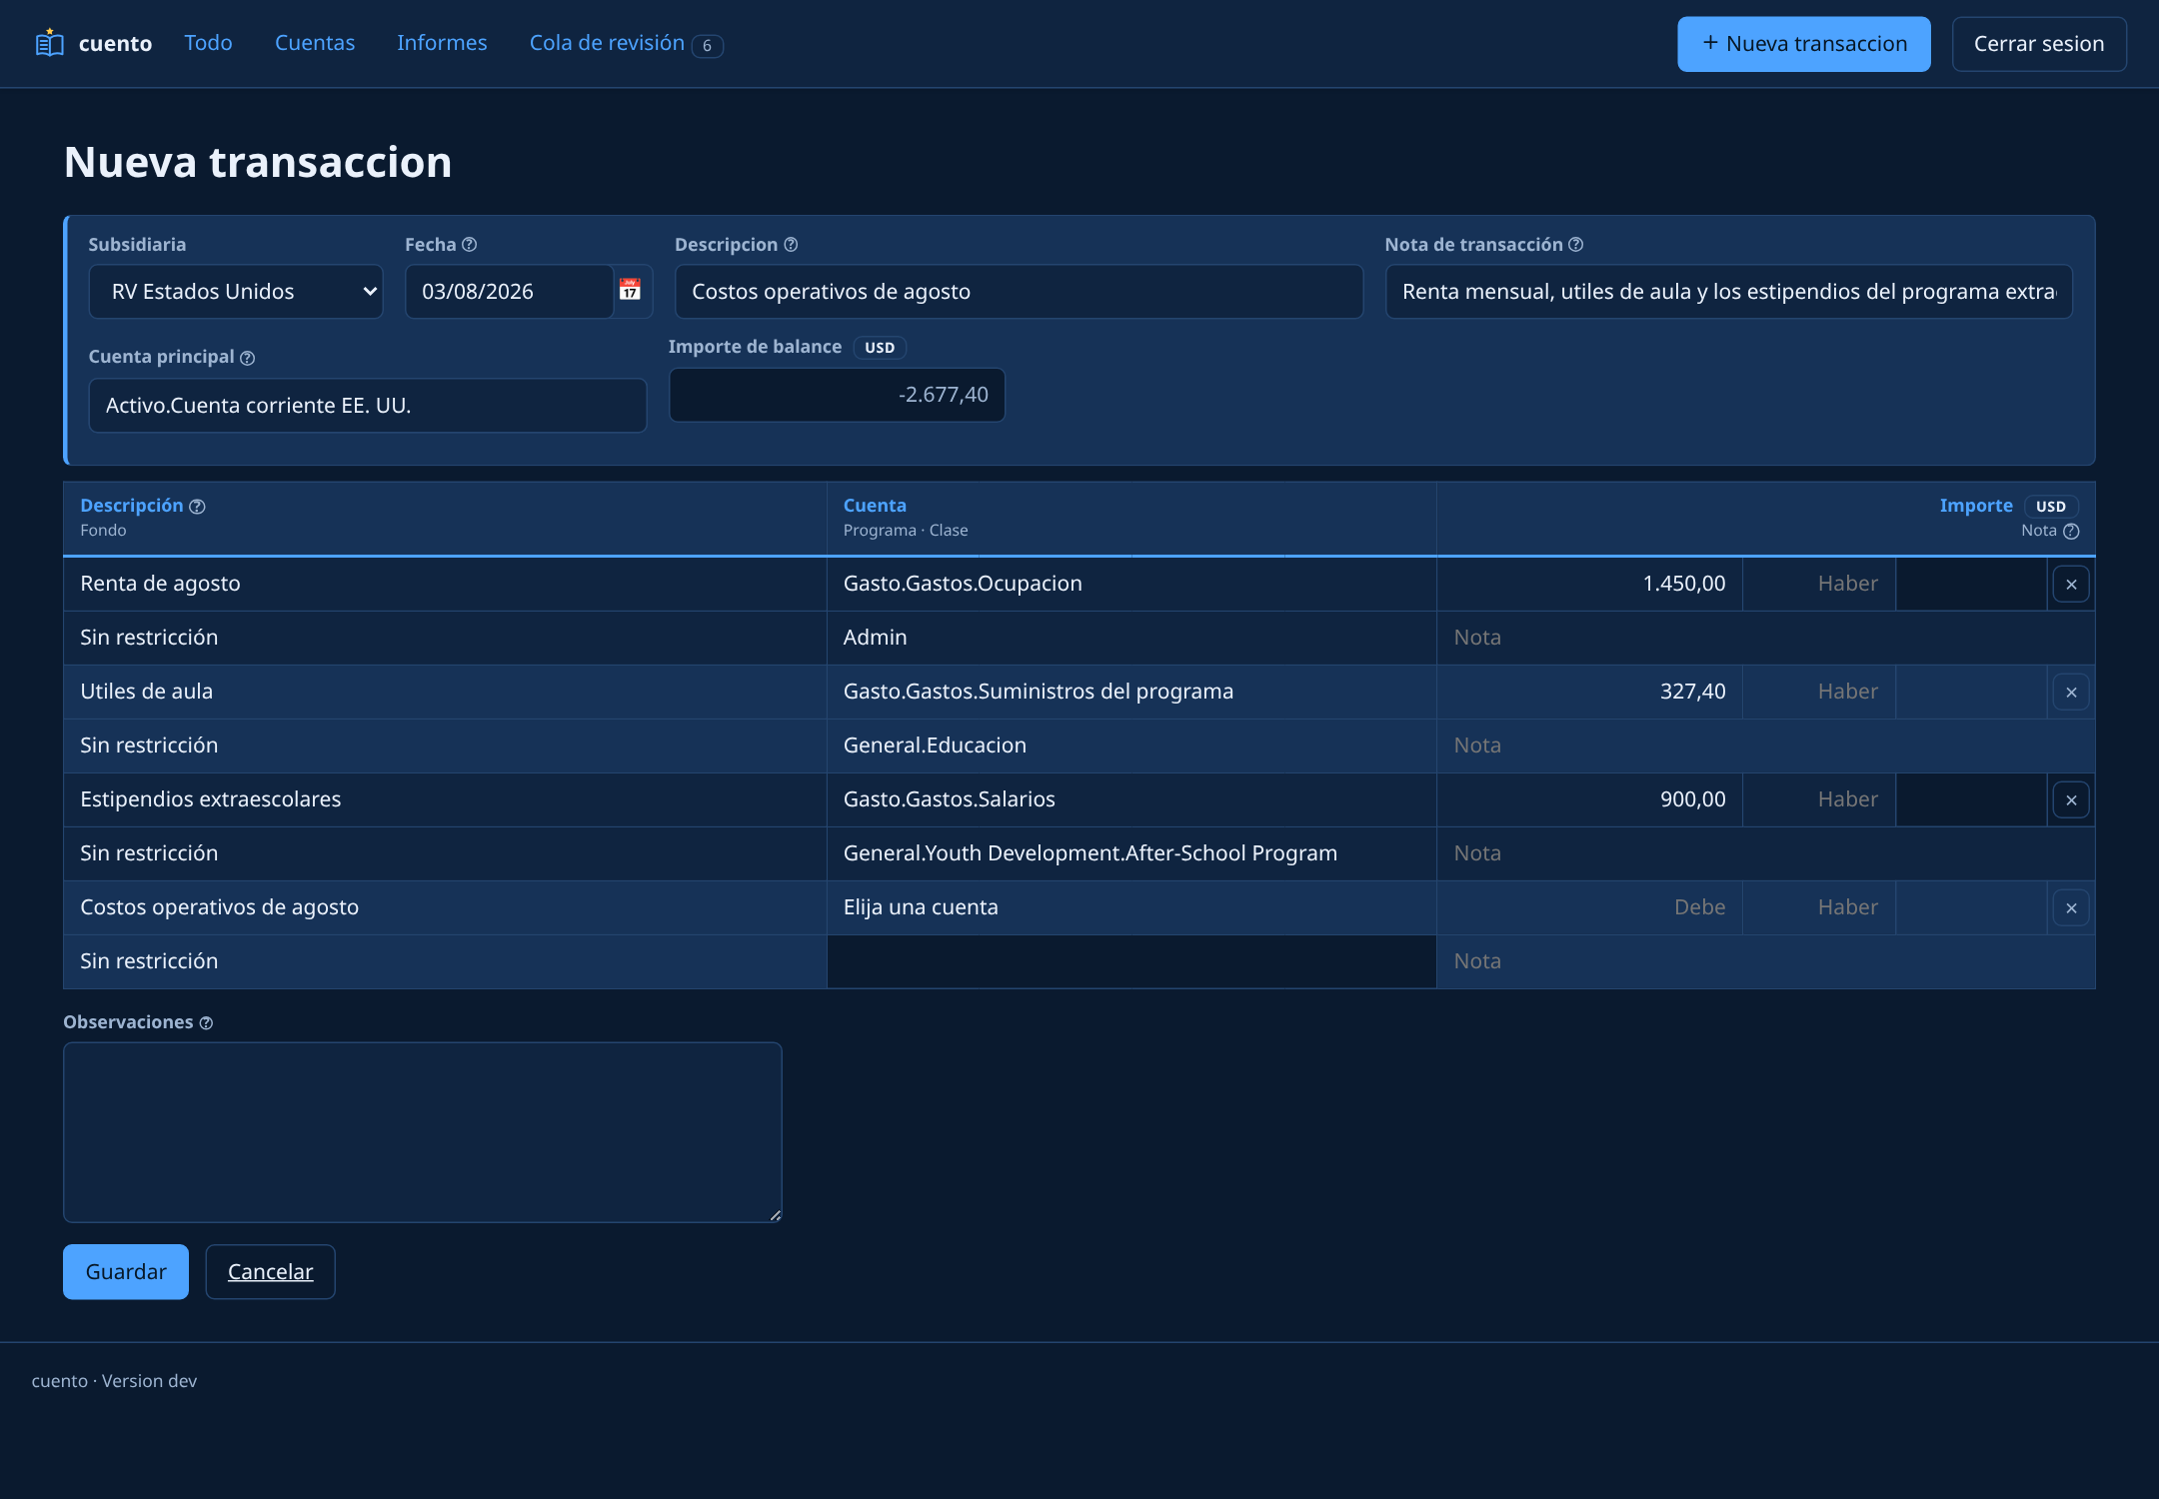Edit Sin restricción fund under Costos operativos
Image resolution: width=2159 pixels, height=1499 pixels.
[445, 961]
